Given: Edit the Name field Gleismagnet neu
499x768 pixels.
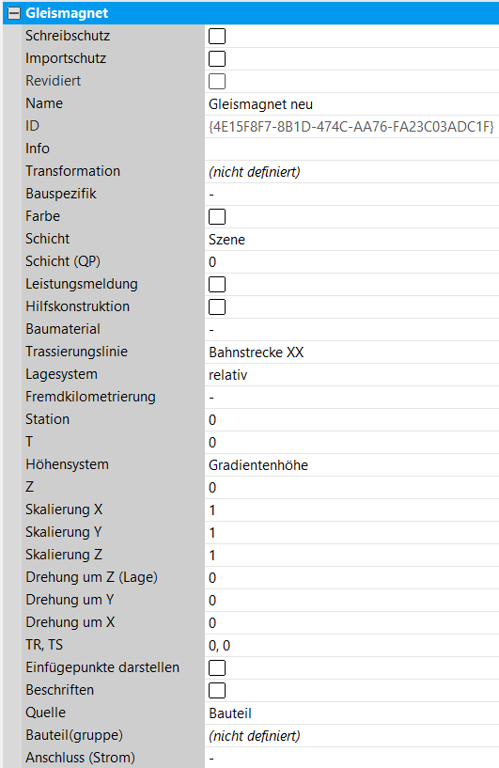Looking at the screenshot, I should tap(351, 103).
